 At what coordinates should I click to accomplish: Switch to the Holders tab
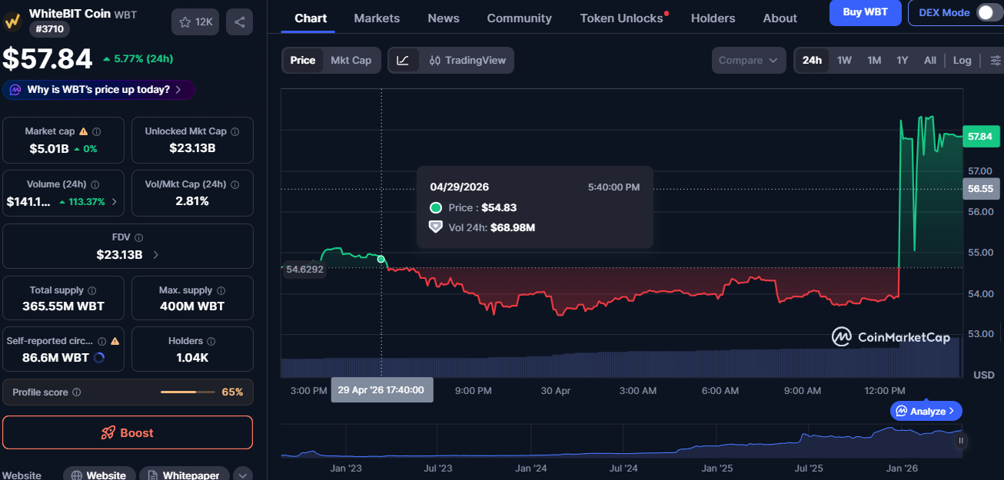pos(713,18)
